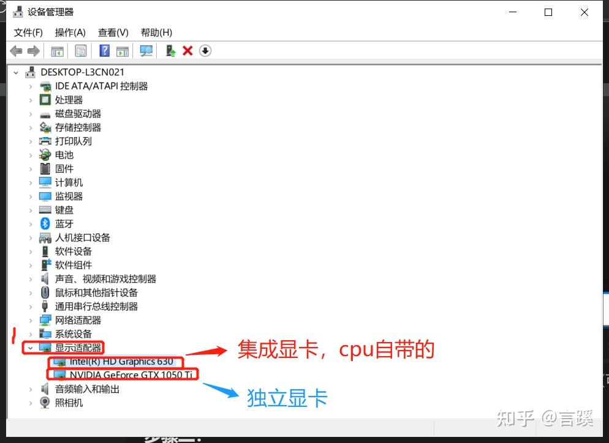Click the red X uninstall device icon
This screenshot has width=609, height=443.
187,51
